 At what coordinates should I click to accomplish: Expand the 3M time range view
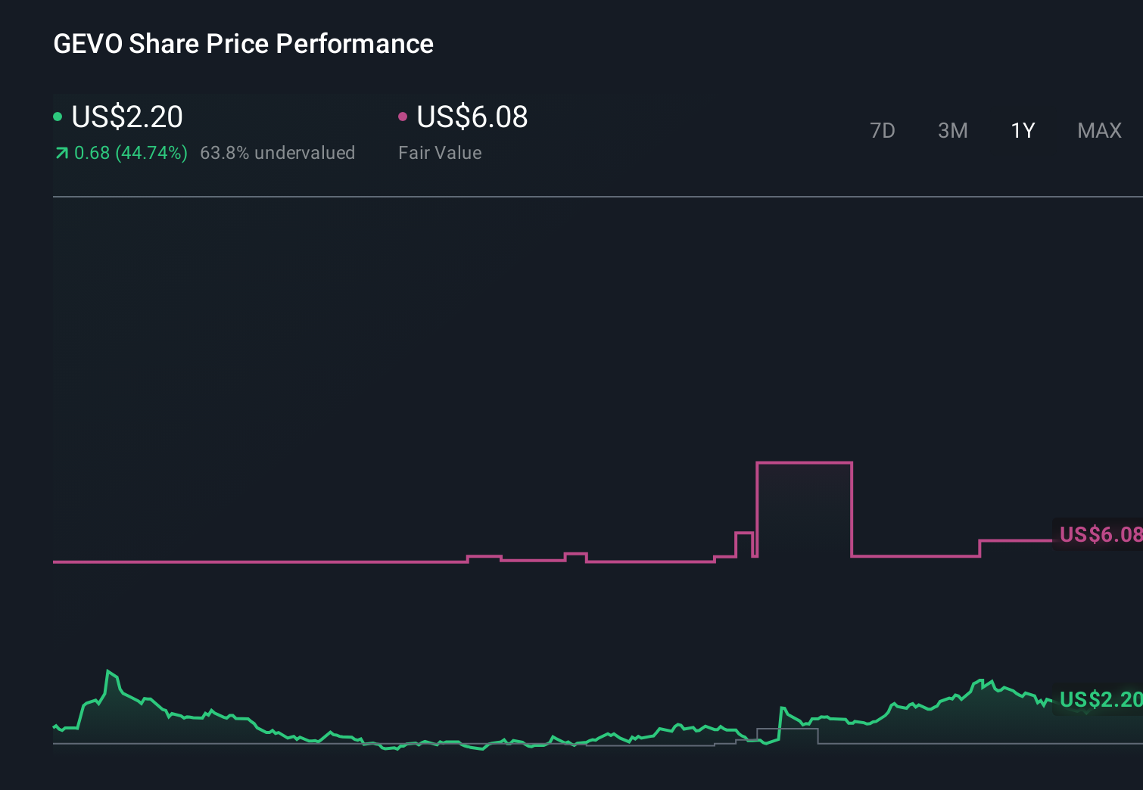(x=952, y=130)
